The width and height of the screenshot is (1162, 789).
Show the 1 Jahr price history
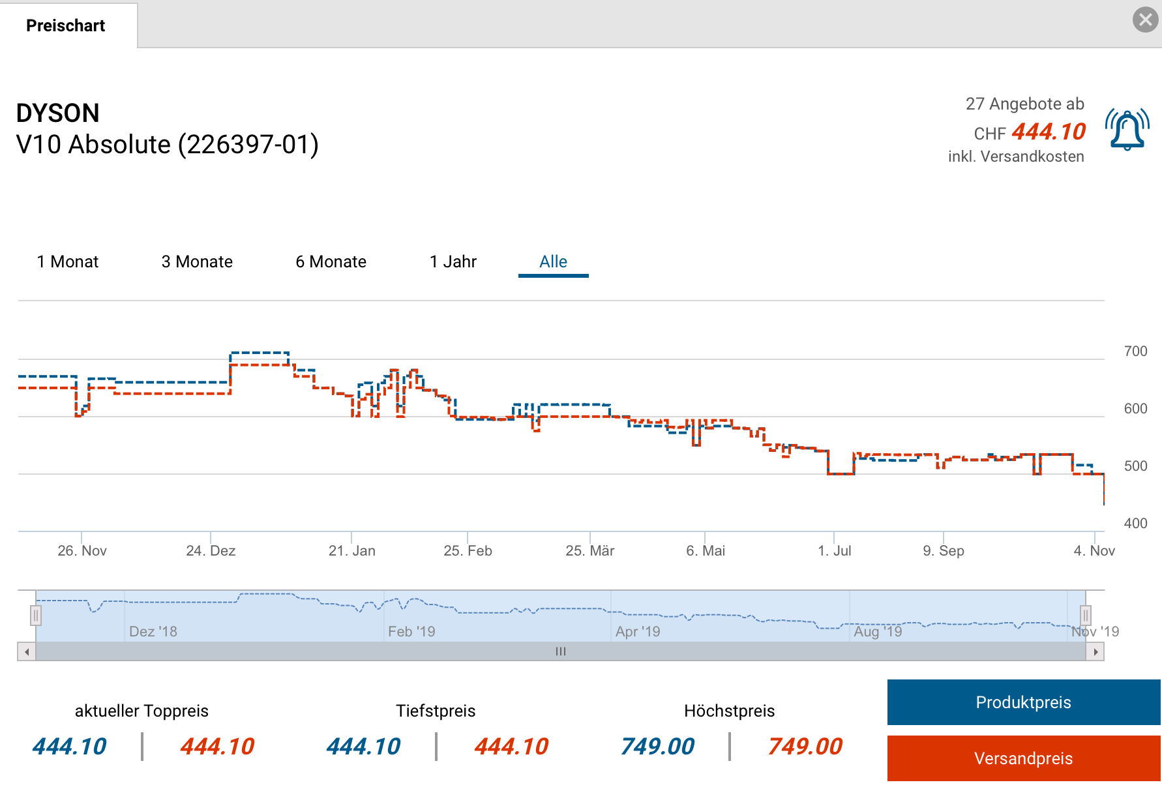point(453,261)
